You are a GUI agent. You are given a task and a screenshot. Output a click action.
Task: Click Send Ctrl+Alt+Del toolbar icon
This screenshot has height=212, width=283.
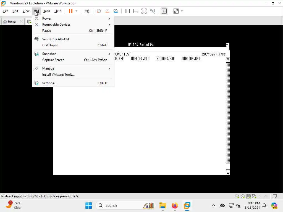click(87, 11)
